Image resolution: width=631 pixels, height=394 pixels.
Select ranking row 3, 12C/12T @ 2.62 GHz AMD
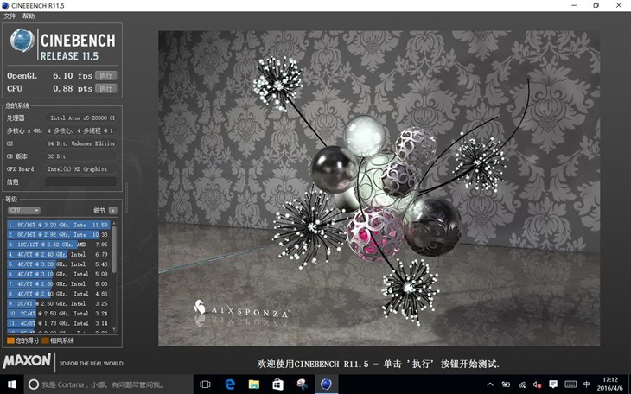click(x=59, y=245)
